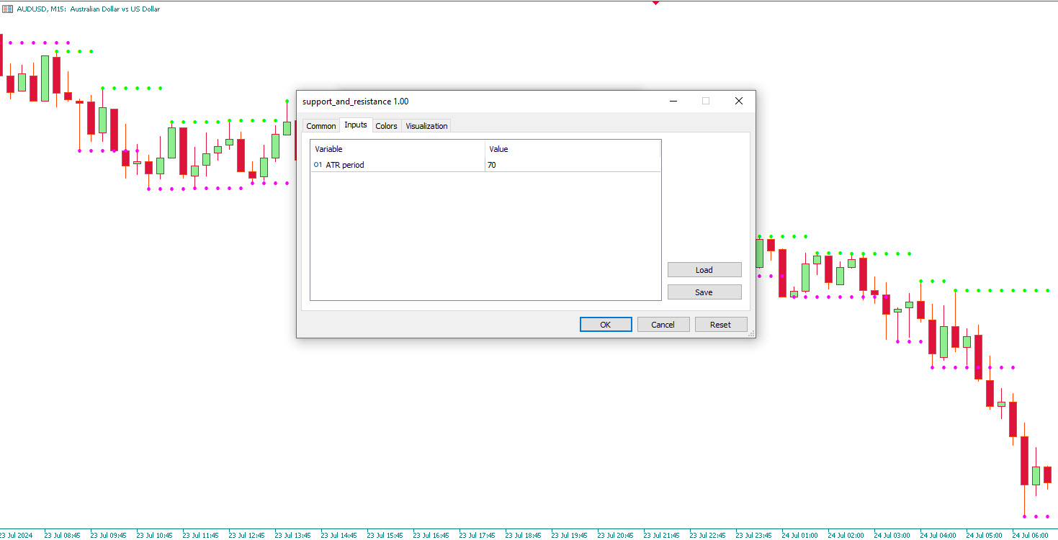Click the chart window icon beside AUDUSD
The image size is (1058, 540).
(x=7, y=9)
